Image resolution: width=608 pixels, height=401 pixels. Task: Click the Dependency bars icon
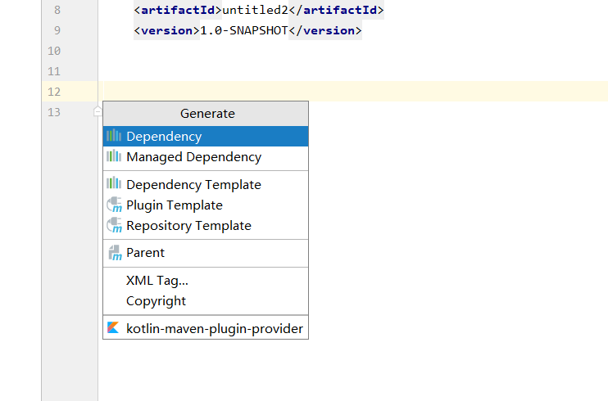coord(114,135)
